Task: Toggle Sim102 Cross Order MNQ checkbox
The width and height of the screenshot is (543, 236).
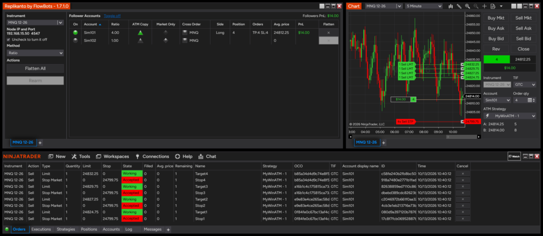Action: click(x=185, y=40)
